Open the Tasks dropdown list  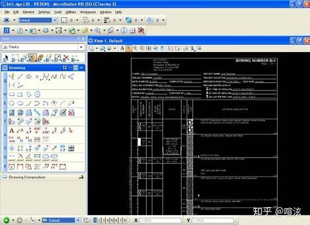tap(81, 47)
